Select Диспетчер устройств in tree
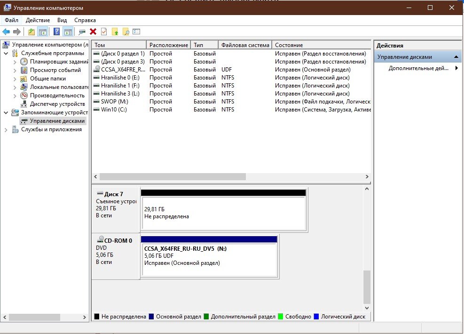464x334 pixels. pyautogui.click(x=57, y=104)
